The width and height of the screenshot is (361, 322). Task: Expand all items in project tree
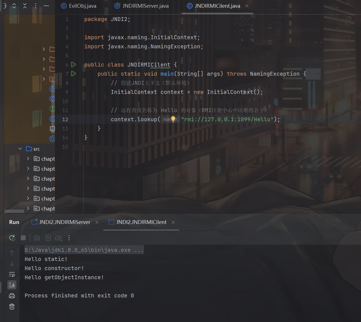tap(14, 6)
